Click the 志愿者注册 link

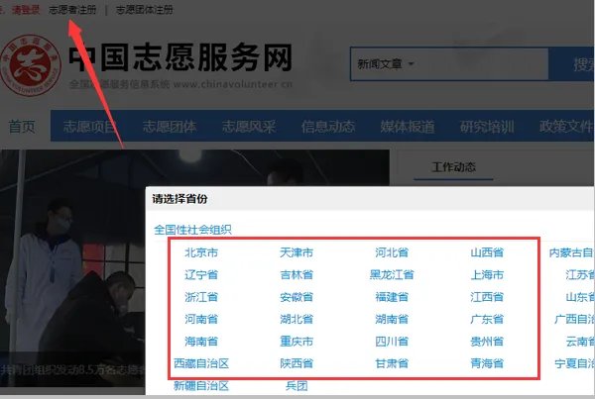pos(72,10)
